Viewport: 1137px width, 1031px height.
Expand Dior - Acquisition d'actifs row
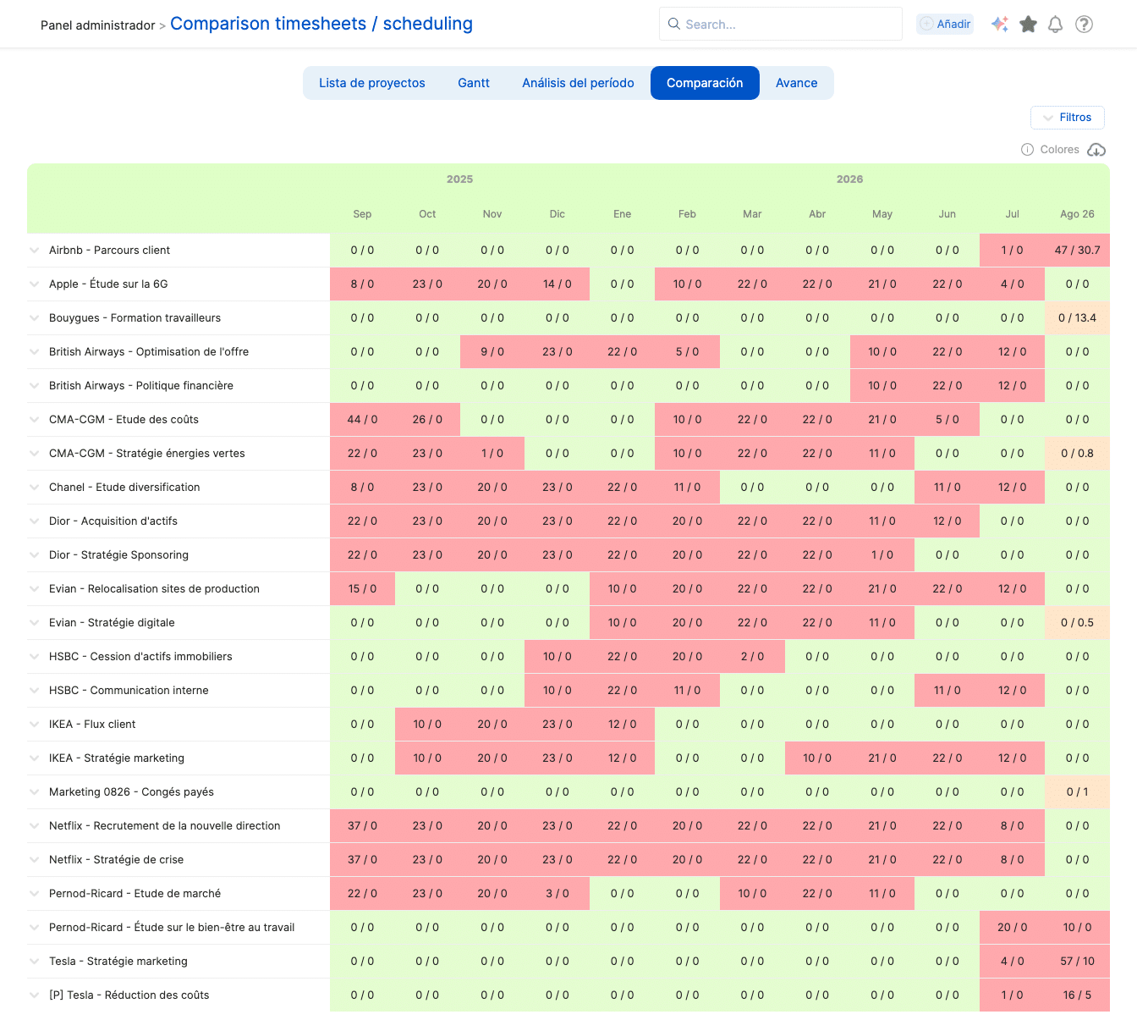point(35,521)
